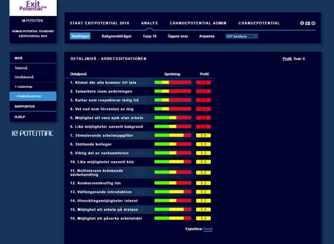Click the list view icon

click(x=308, y=23)
